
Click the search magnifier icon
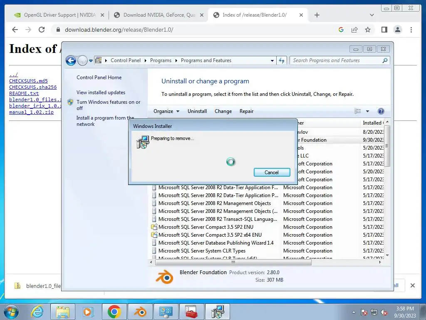coord(385,60)
